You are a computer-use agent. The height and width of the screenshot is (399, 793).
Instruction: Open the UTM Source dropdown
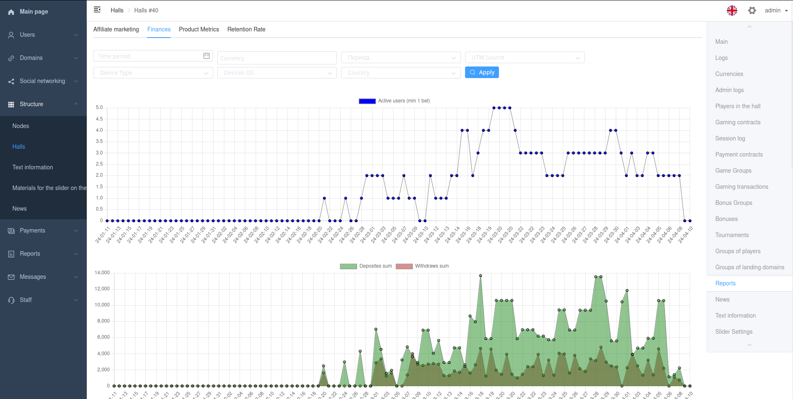[x=525, y=57]
